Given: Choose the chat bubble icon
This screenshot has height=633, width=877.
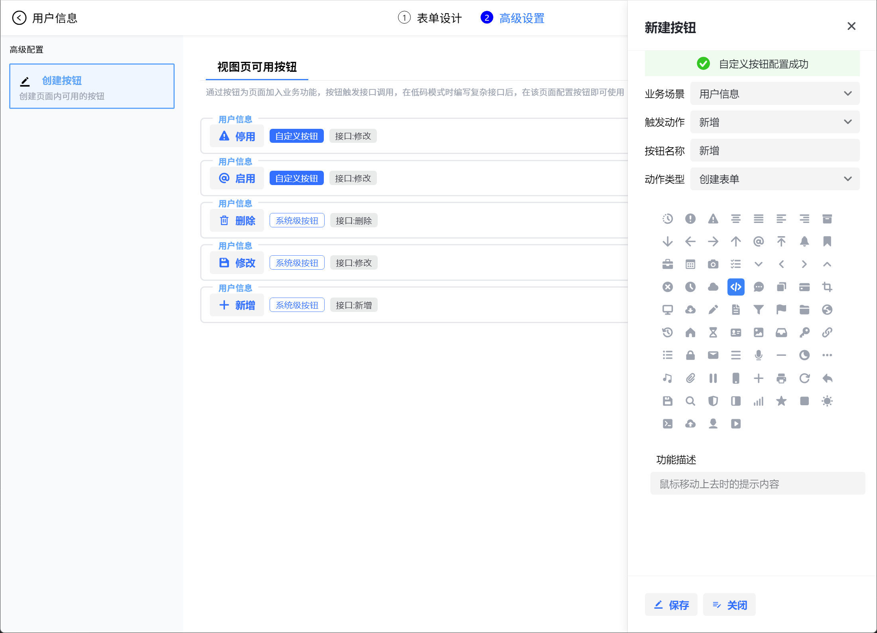Looking at the screenshot, I should (x=759, y=287).
